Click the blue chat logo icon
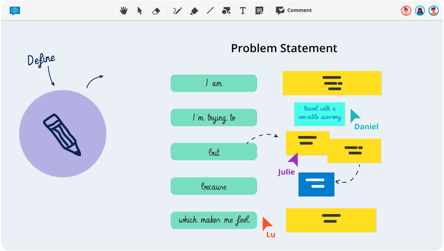The image size is (444, 251). [x=15, y=11]
